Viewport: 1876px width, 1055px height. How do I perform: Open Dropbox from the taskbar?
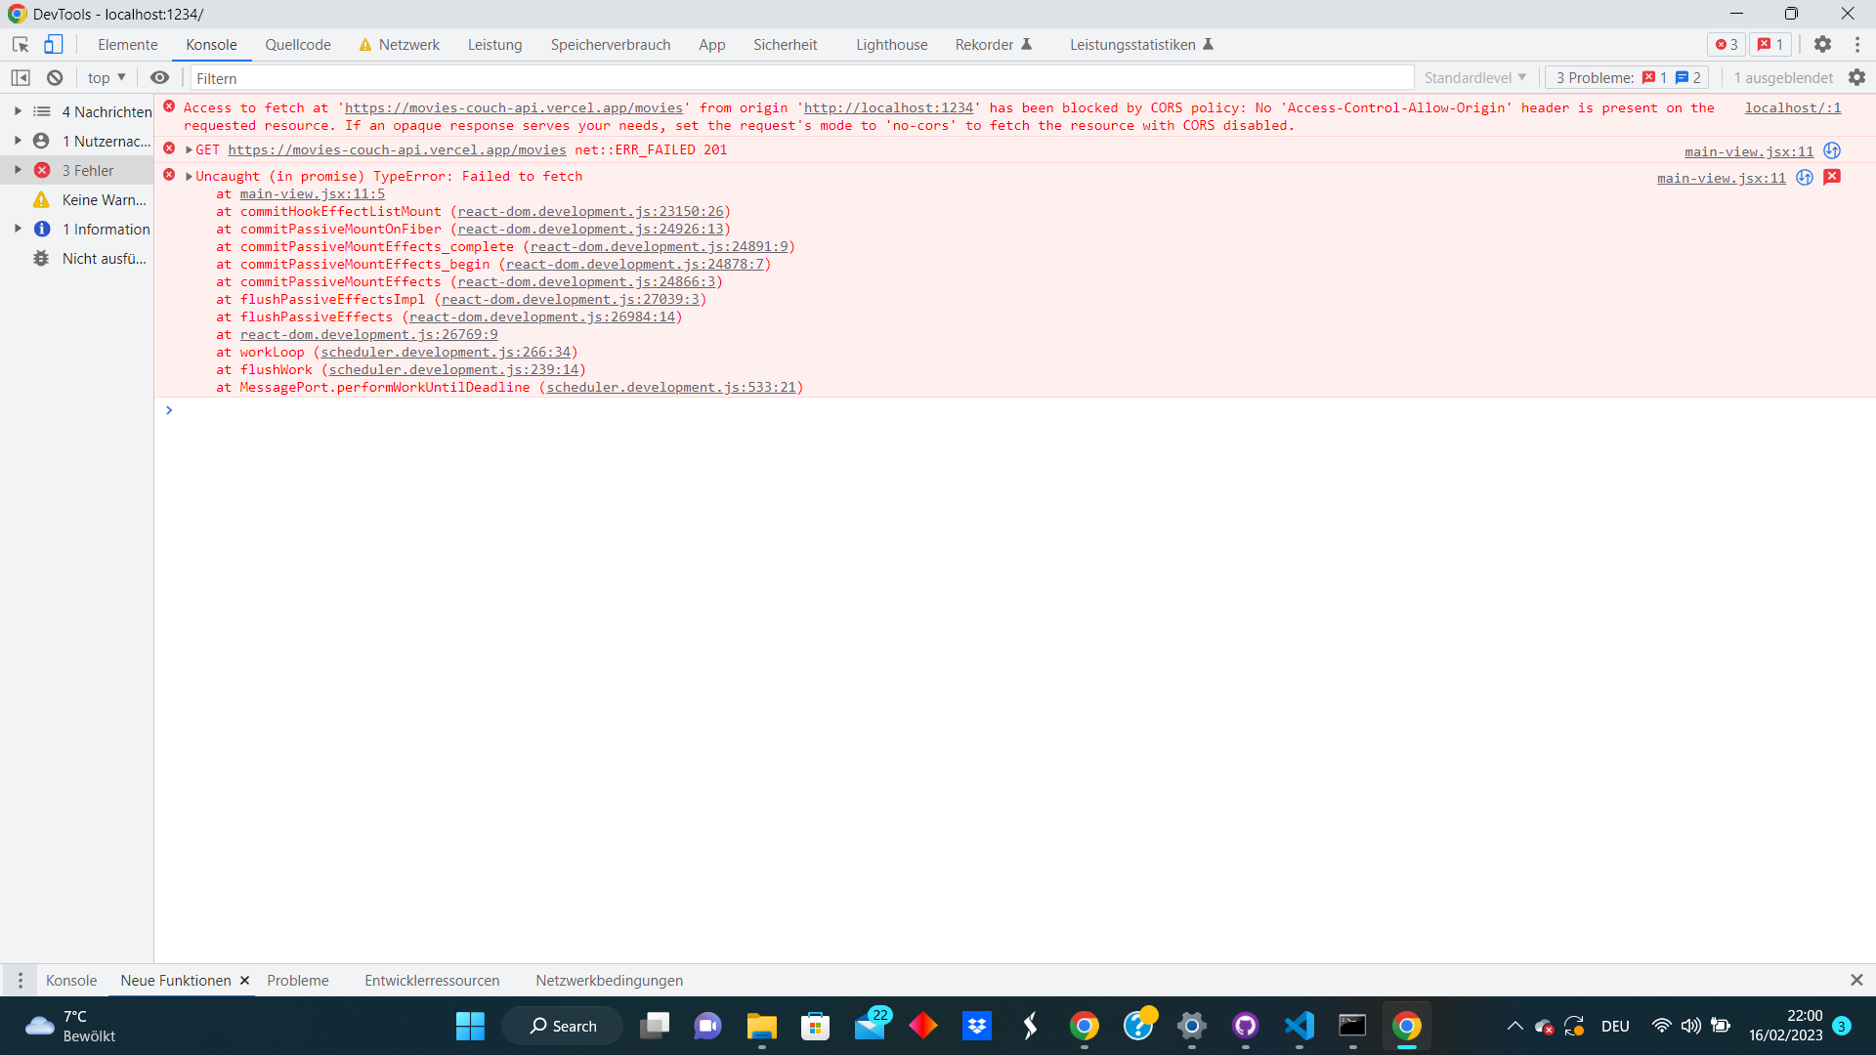977,1026
